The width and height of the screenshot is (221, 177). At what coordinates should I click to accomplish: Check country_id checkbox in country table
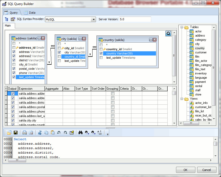pyautogui.click(x=101, y=49)
